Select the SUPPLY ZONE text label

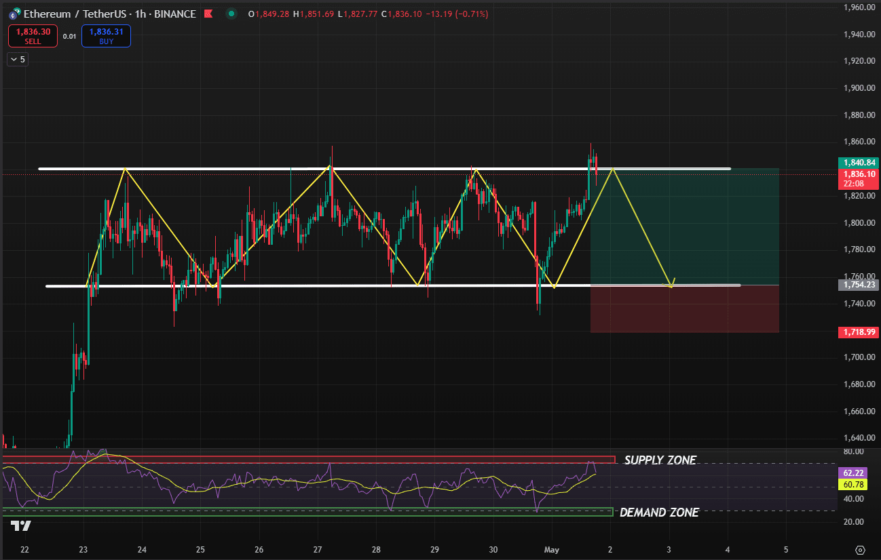click(x=660, y=460)
